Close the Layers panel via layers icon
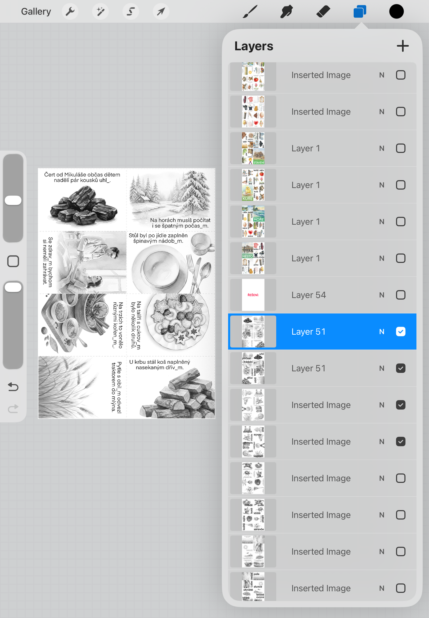This screenshot has width=429, height=618. 360,12
